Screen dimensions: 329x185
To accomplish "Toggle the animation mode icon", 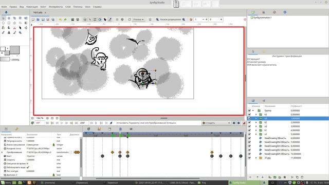I will (x=244, y=123).
